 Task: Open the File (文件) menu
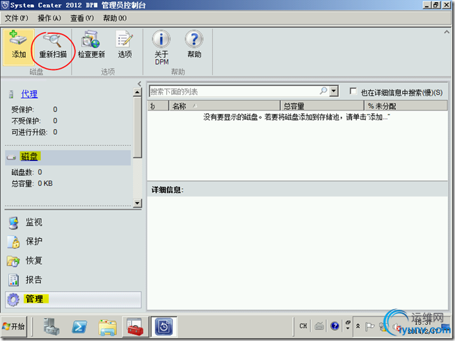tap(17, 18)
